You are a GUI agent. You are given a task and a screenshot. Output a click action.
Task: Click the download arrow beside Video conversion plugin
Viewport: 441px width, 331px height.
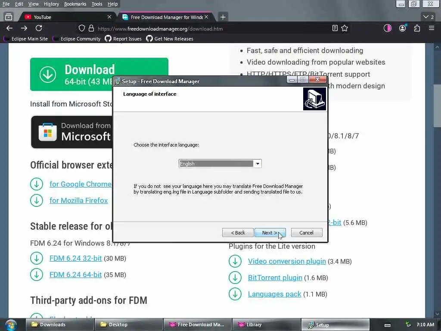click(x=235, y=261)
